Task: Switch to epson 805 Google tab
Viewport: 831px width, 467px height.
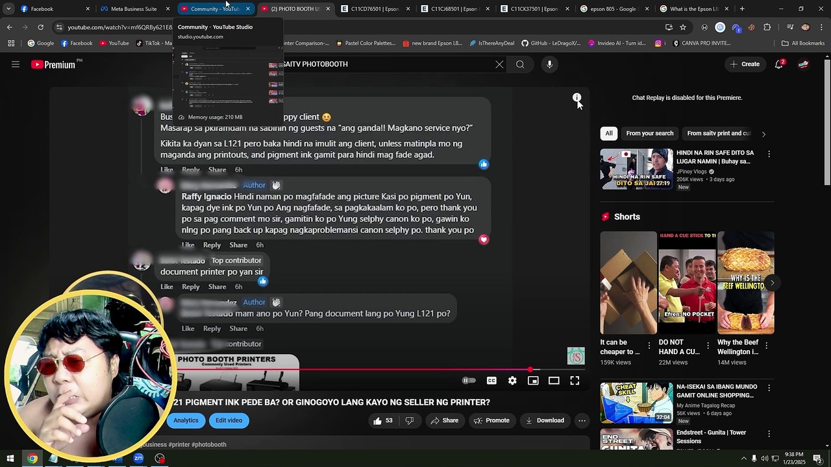Action: 614,9
